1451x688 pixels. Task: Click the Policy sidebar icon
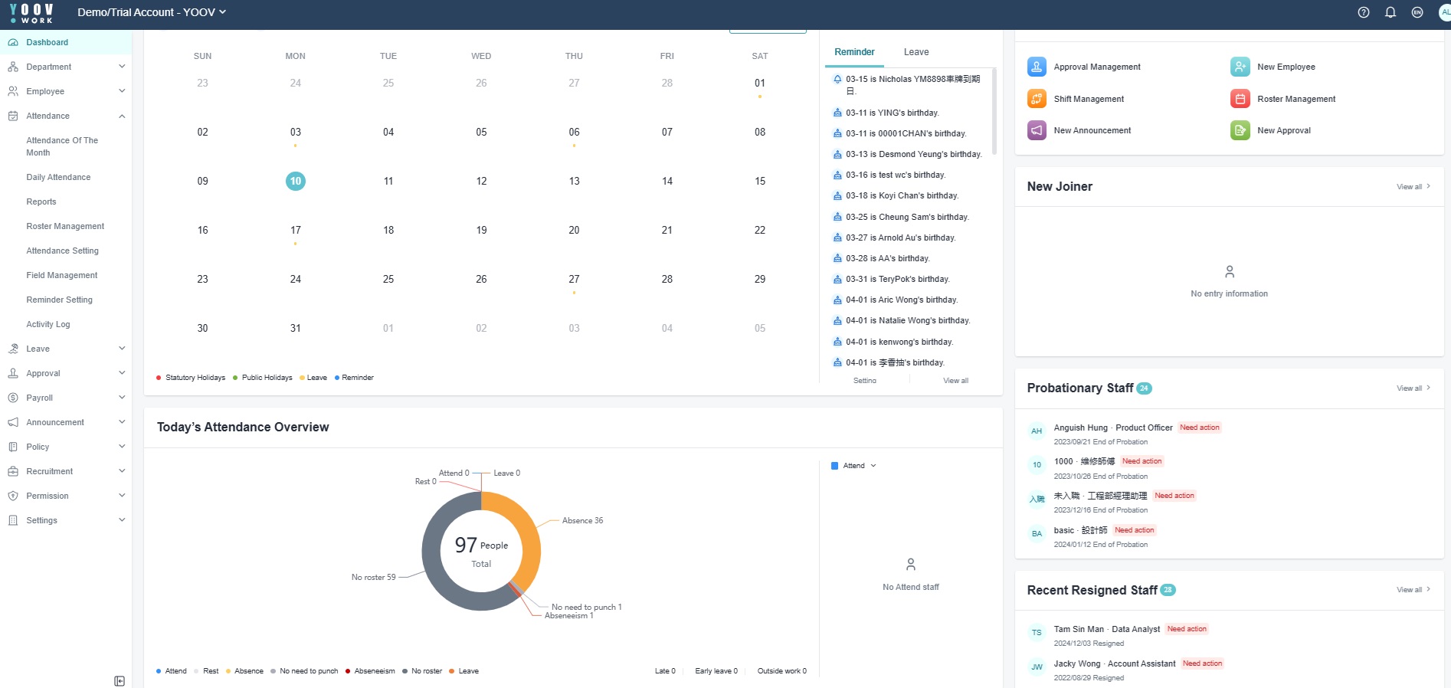pyautogui.click(x=13, y=447)
